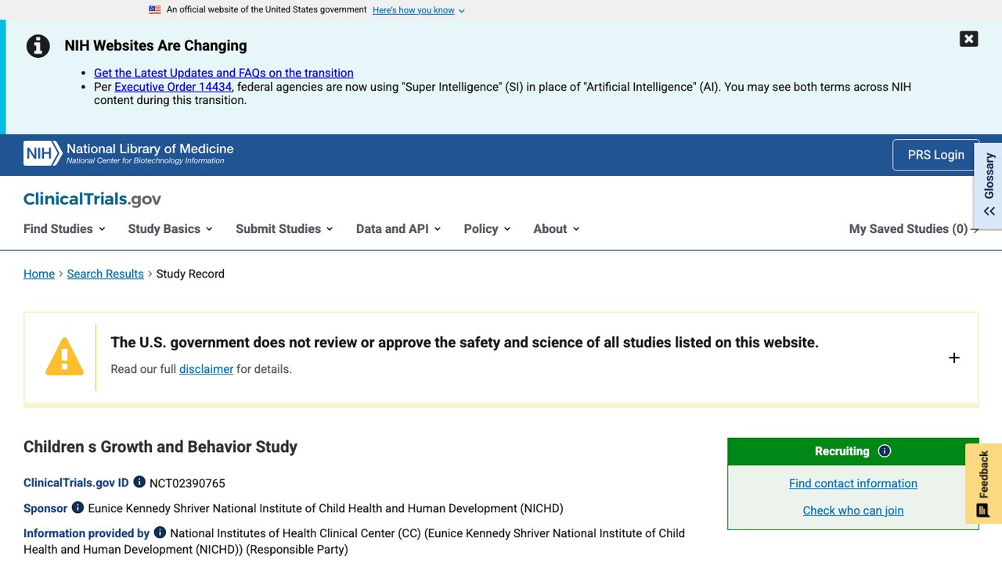Click the NIH National Library of Medicine logo
Viewport: 1002px width, 563px height.
click(128, 153)
